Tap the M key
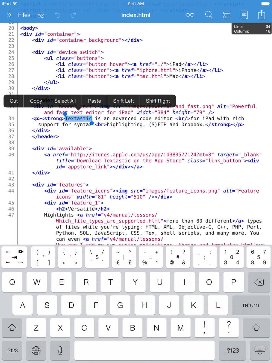272x363 pixels. (180, 328)
